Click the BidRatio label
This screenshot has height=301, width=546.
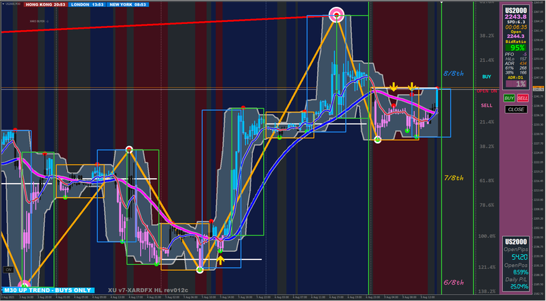point(516,42)
